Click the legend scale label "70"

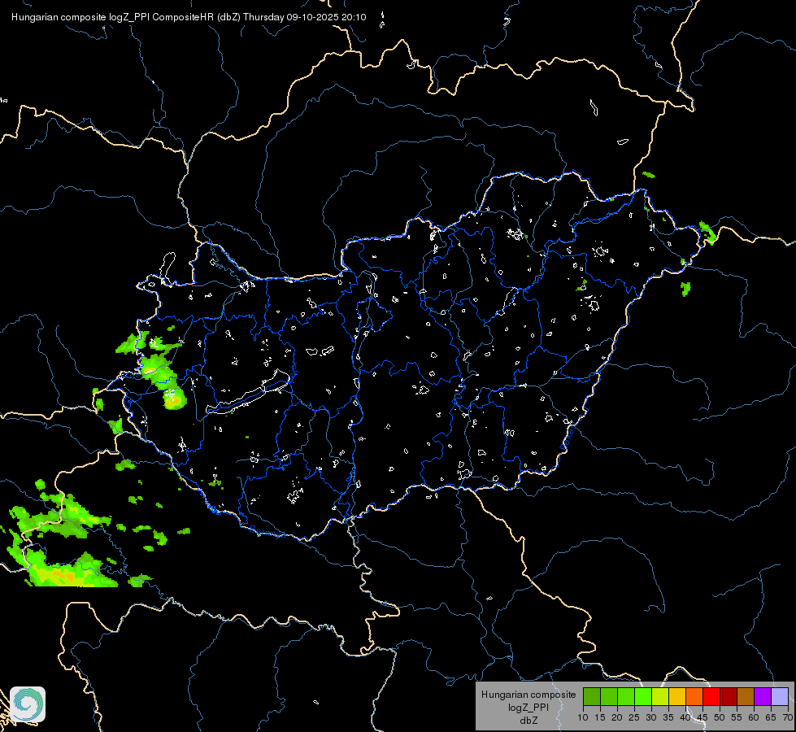[x=788, y=717]
